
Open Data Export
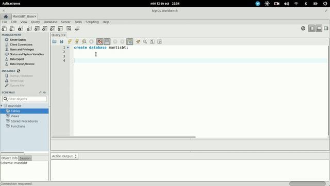pos(17,59)
